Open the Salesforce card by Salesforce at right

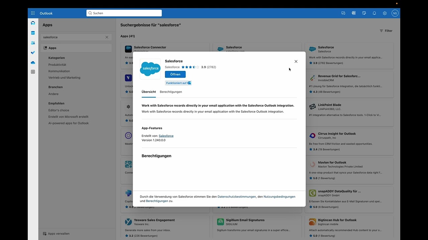[x=349, y=55]
